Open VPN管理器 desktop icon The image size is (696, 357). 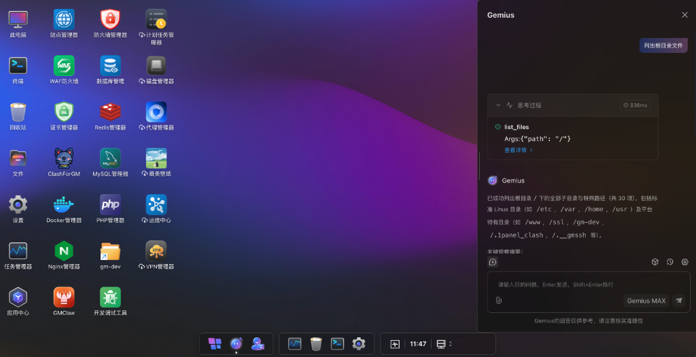tap(156, 251)
